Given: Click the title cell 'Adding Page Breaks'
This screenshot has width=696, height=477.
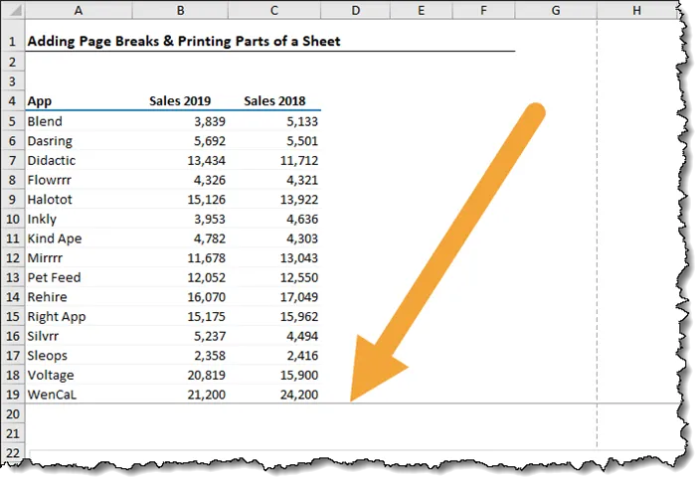Looking at the screenshot, I should coord(183,42).
